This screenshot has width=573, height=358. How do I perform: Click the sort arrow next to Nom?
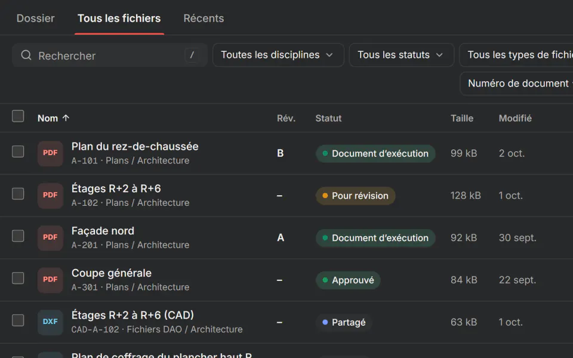66,118
